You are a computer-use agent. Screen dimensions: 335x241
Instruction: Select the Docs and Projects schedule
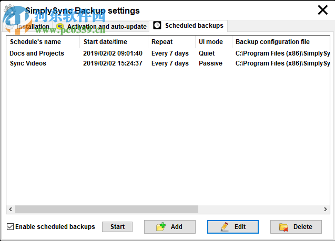[x=37, y=53]
